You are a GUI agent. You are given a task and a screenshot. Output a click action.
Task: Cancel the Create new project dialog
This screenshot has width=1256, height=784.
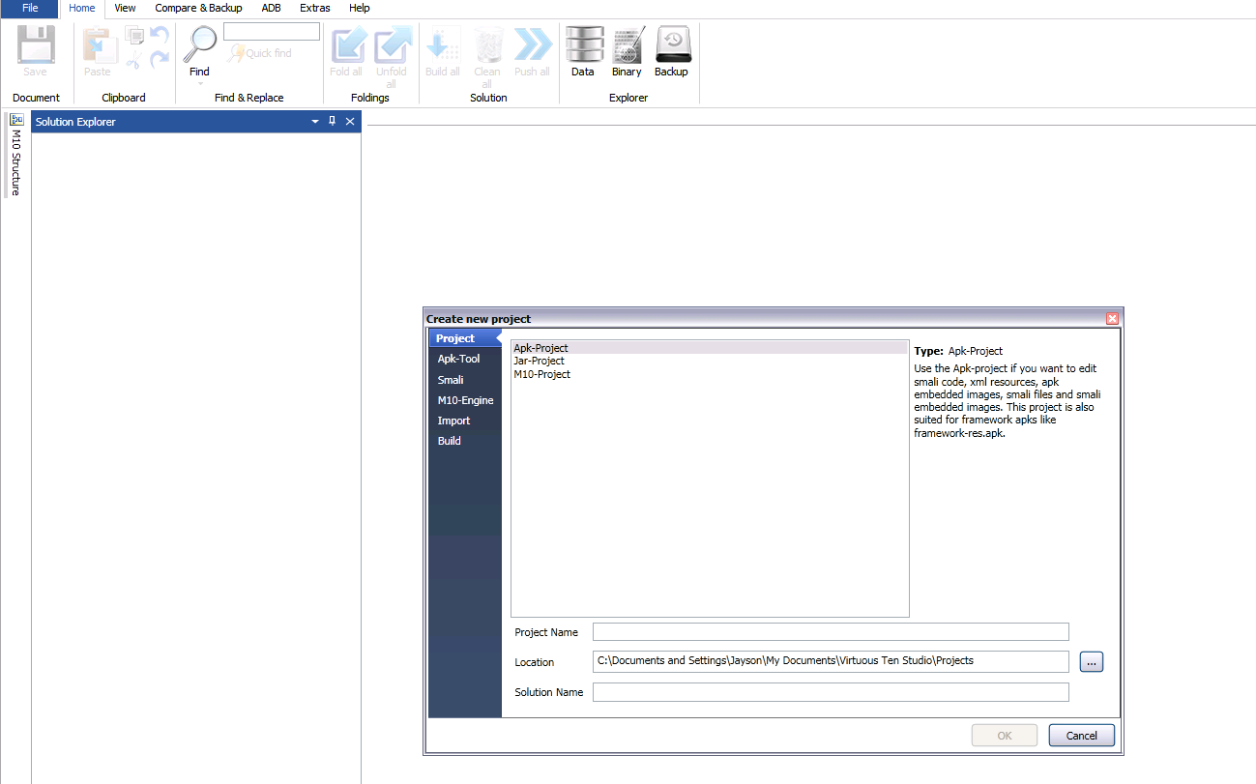click(x=1081, y=736)
